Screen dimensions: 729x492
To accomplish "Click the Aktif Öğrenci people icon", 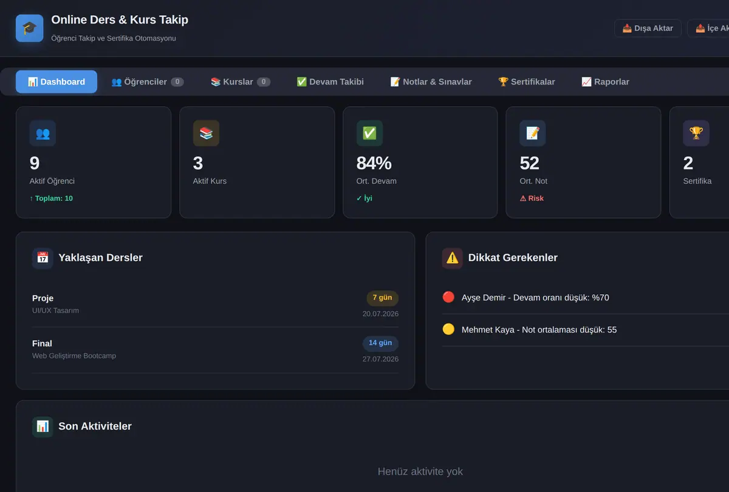I will tap(43, 133).
